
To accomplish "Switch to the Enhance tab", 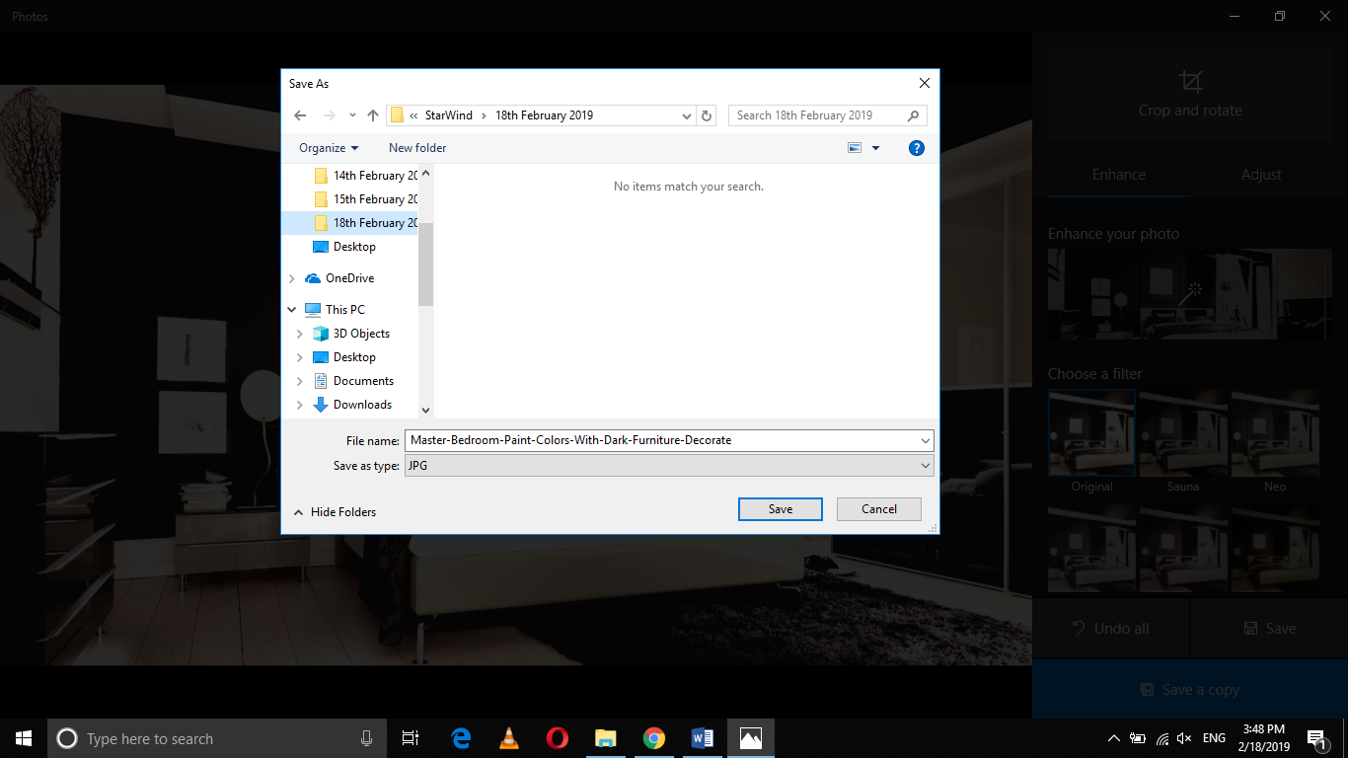I will pos(1118,174).
